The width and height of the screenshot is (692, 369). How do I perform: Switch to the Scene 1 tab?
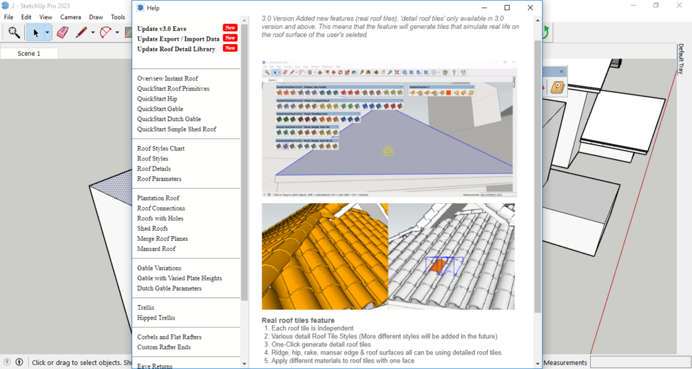tap(29, 54)
